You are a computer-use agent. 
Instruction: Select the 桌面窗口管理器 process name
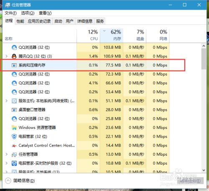point(32,110)
